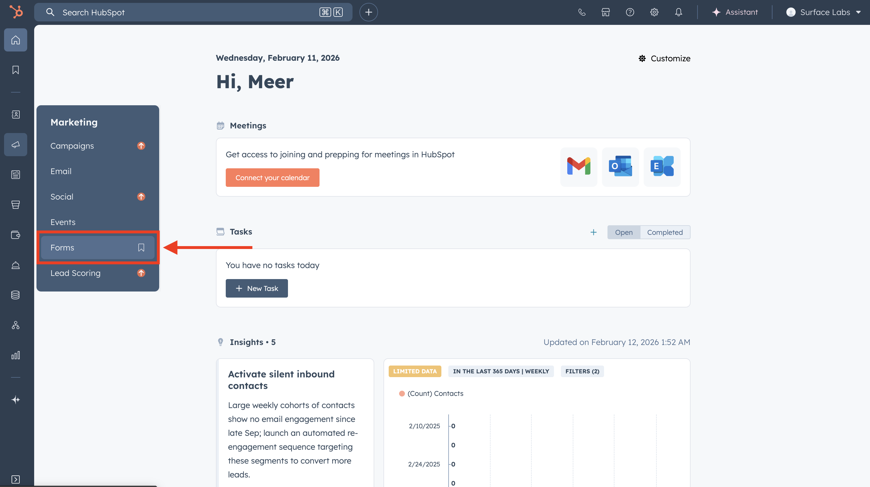Click the database Data Management icon
The width and height of the screenshot is (870, 487).
[x=16, y=295]
